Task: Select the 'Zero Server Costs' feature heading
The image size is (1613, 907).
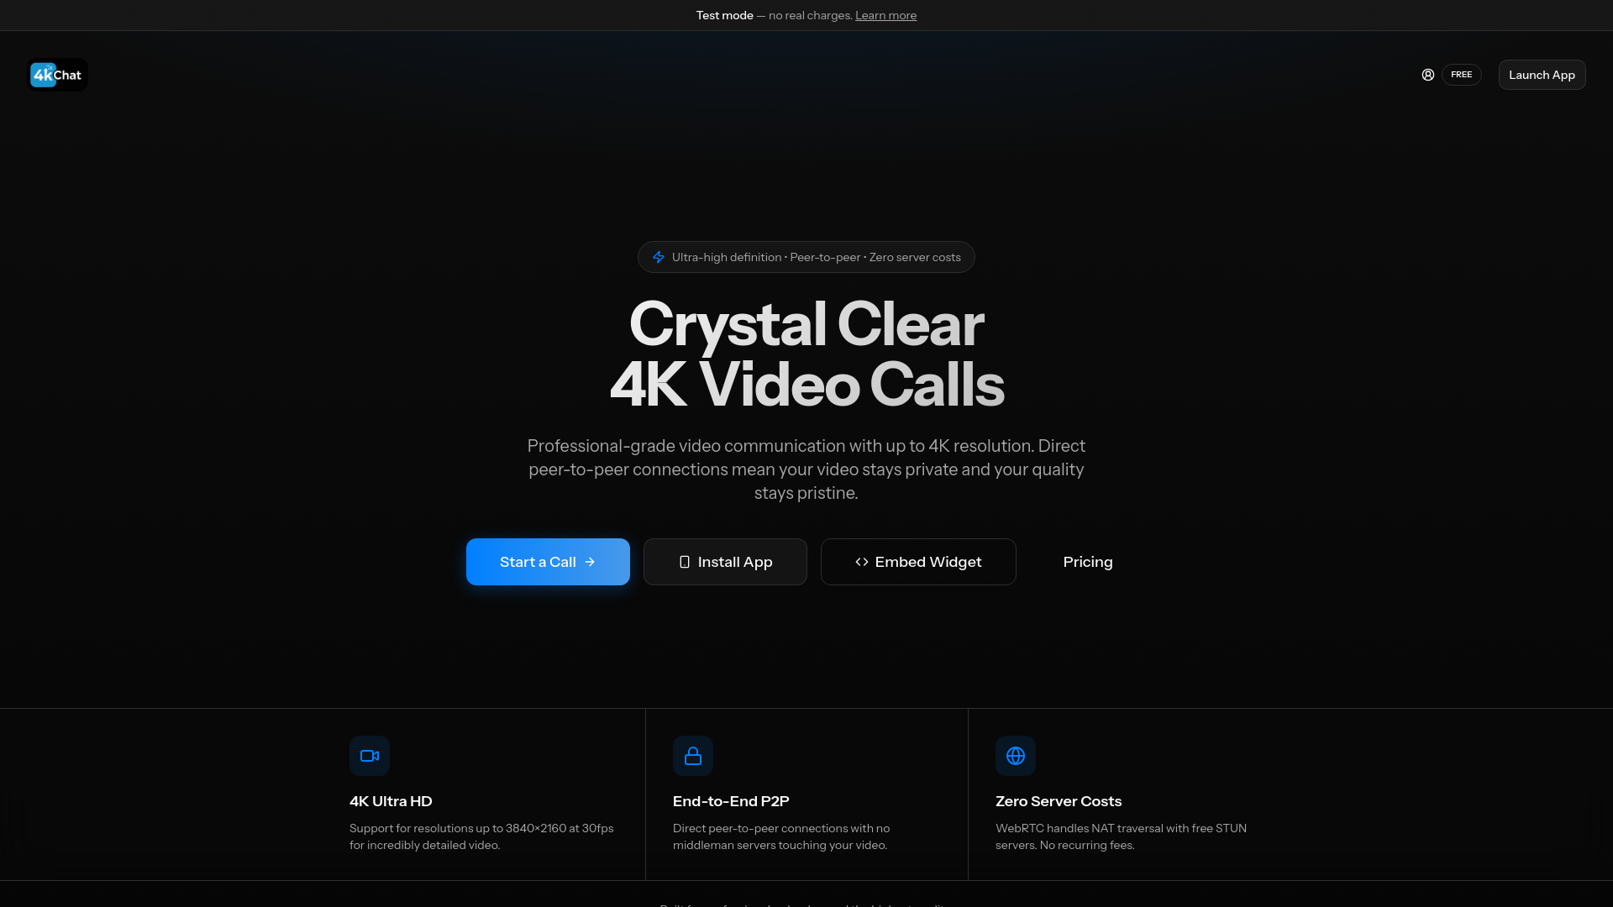Action: tap(1059, 801)
